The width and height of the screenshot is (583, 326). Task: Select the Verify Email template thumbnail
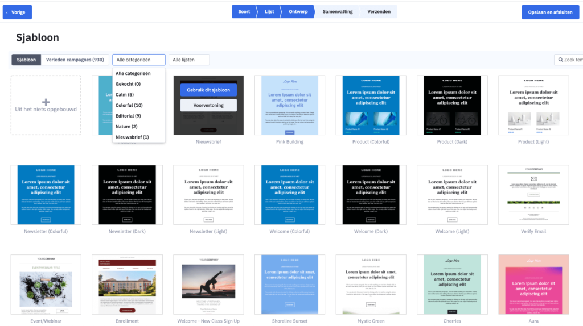pos(533,195)
